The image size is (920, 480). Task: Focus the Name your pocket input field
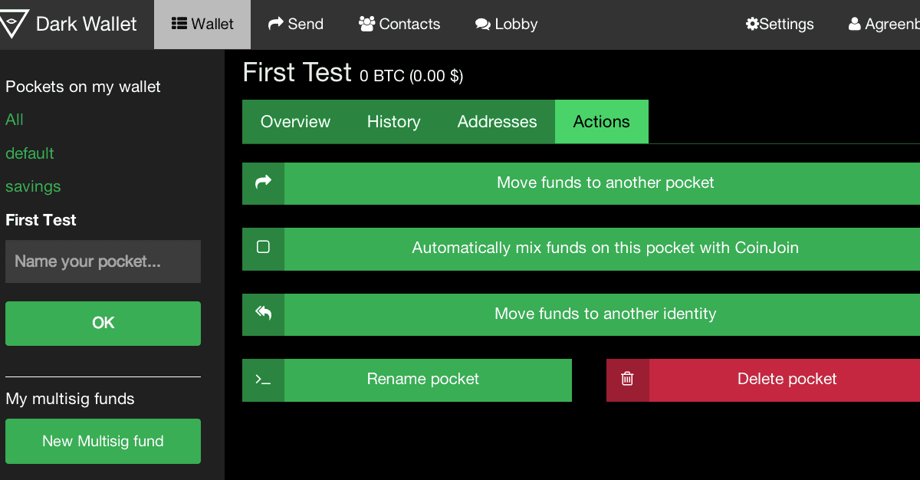tap(103, 261)
